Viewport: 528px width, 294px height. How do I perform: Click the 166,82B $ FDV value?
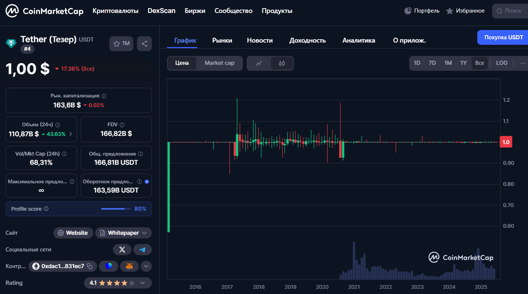pos(116,134)
